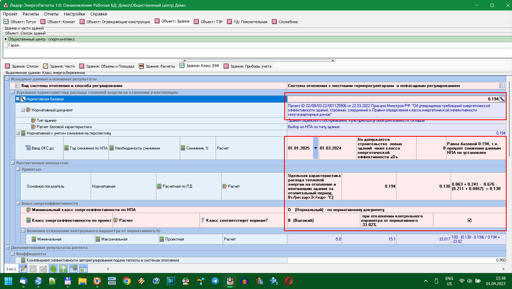This screenshot has width=512, height=289.
Task: Click the edit pencil icon in bottom toolbar
Action: (x=23, y=269)
